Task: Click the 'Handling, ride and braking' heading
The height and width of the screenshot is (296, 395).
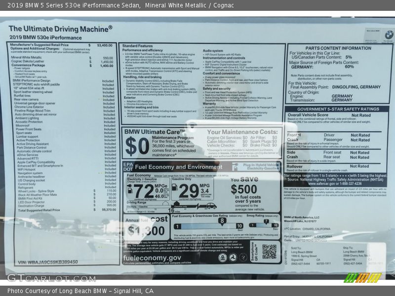Action: click(142, 77)
